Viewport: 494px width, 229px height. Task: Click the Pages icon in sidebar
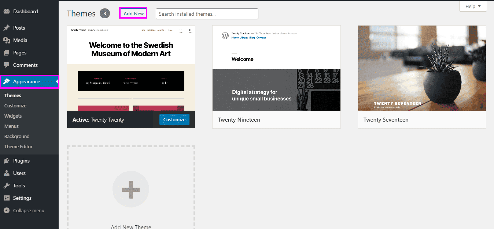(7, 53)
